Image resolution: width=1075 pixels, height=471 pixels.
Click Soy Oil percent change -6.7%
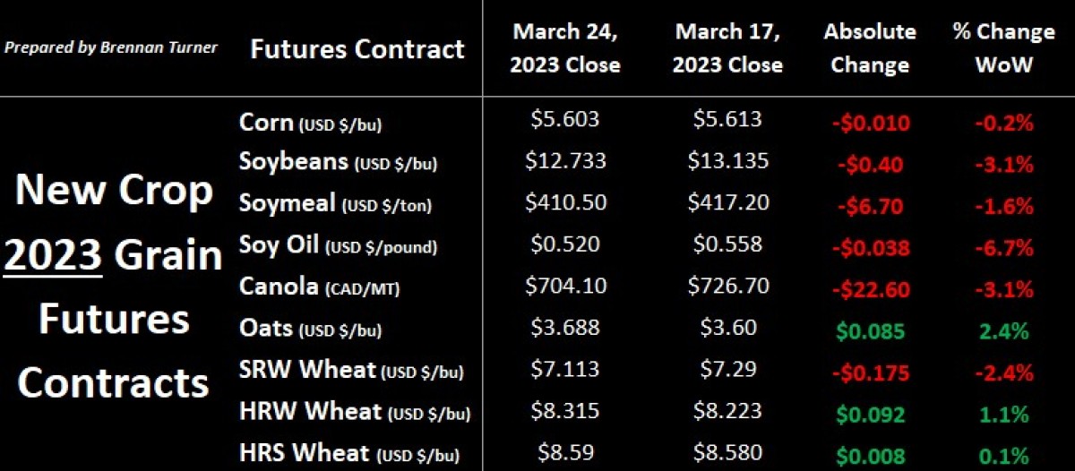1003,245
